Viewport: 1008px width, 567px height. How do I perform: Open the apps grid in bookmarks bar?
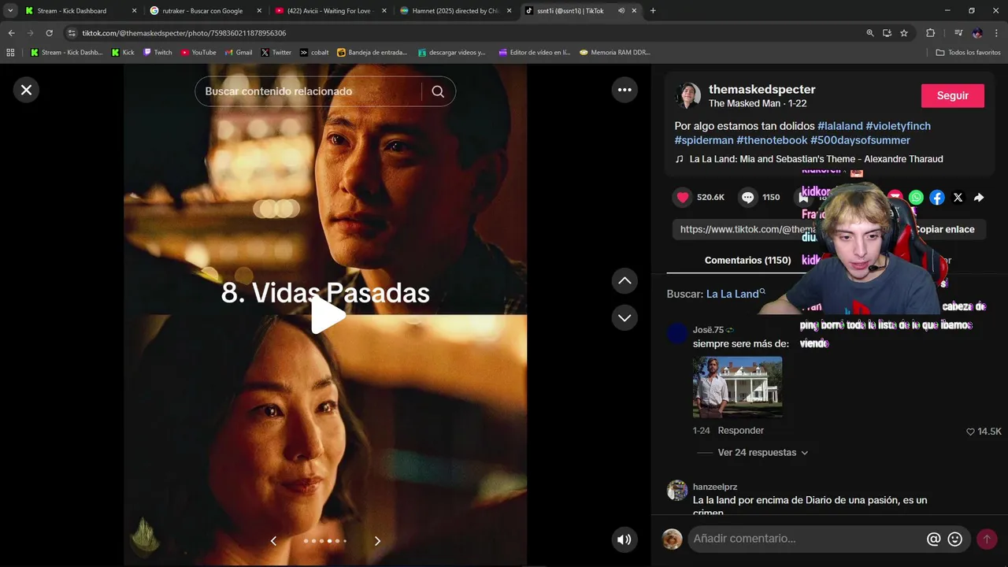tap(10, 53)
